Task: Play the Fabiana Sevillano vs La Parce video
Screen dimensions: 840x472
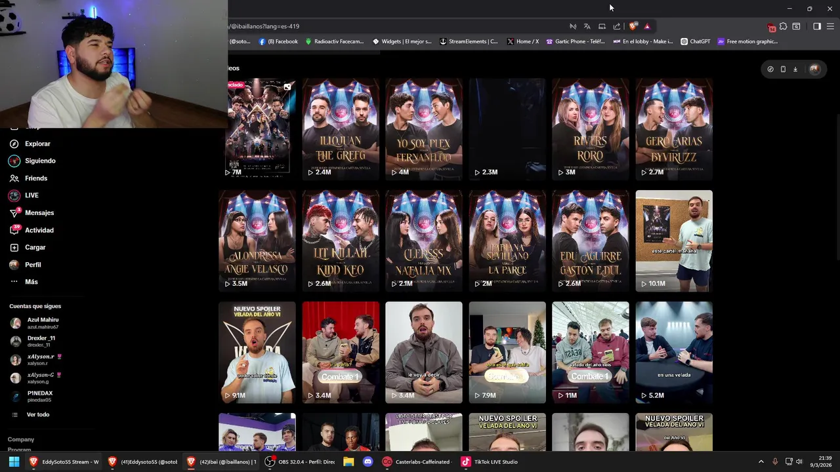Action: [x=507, y=241]
